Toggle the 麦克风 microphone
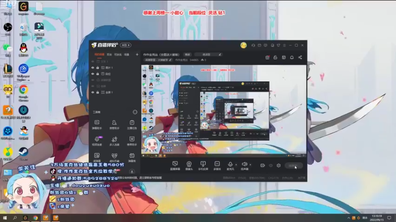 230,166
